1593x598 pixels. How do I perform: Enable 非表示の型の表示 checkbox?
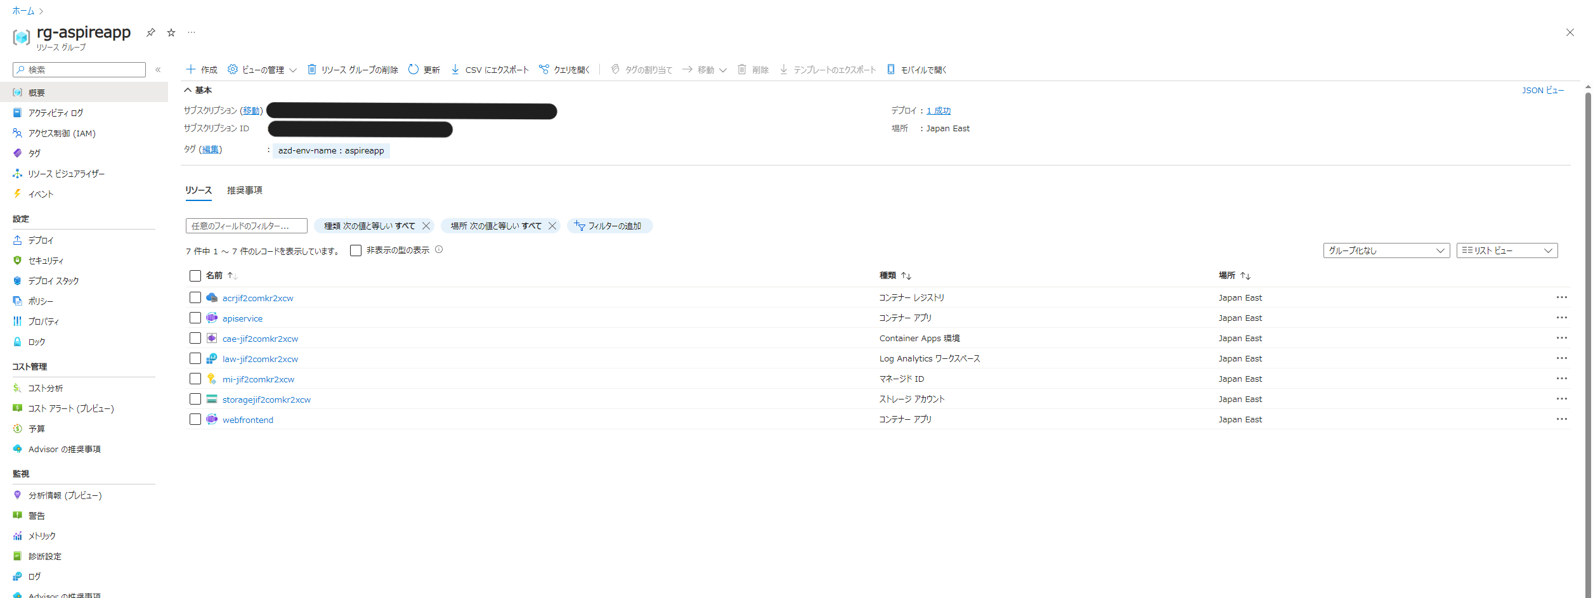356,250
